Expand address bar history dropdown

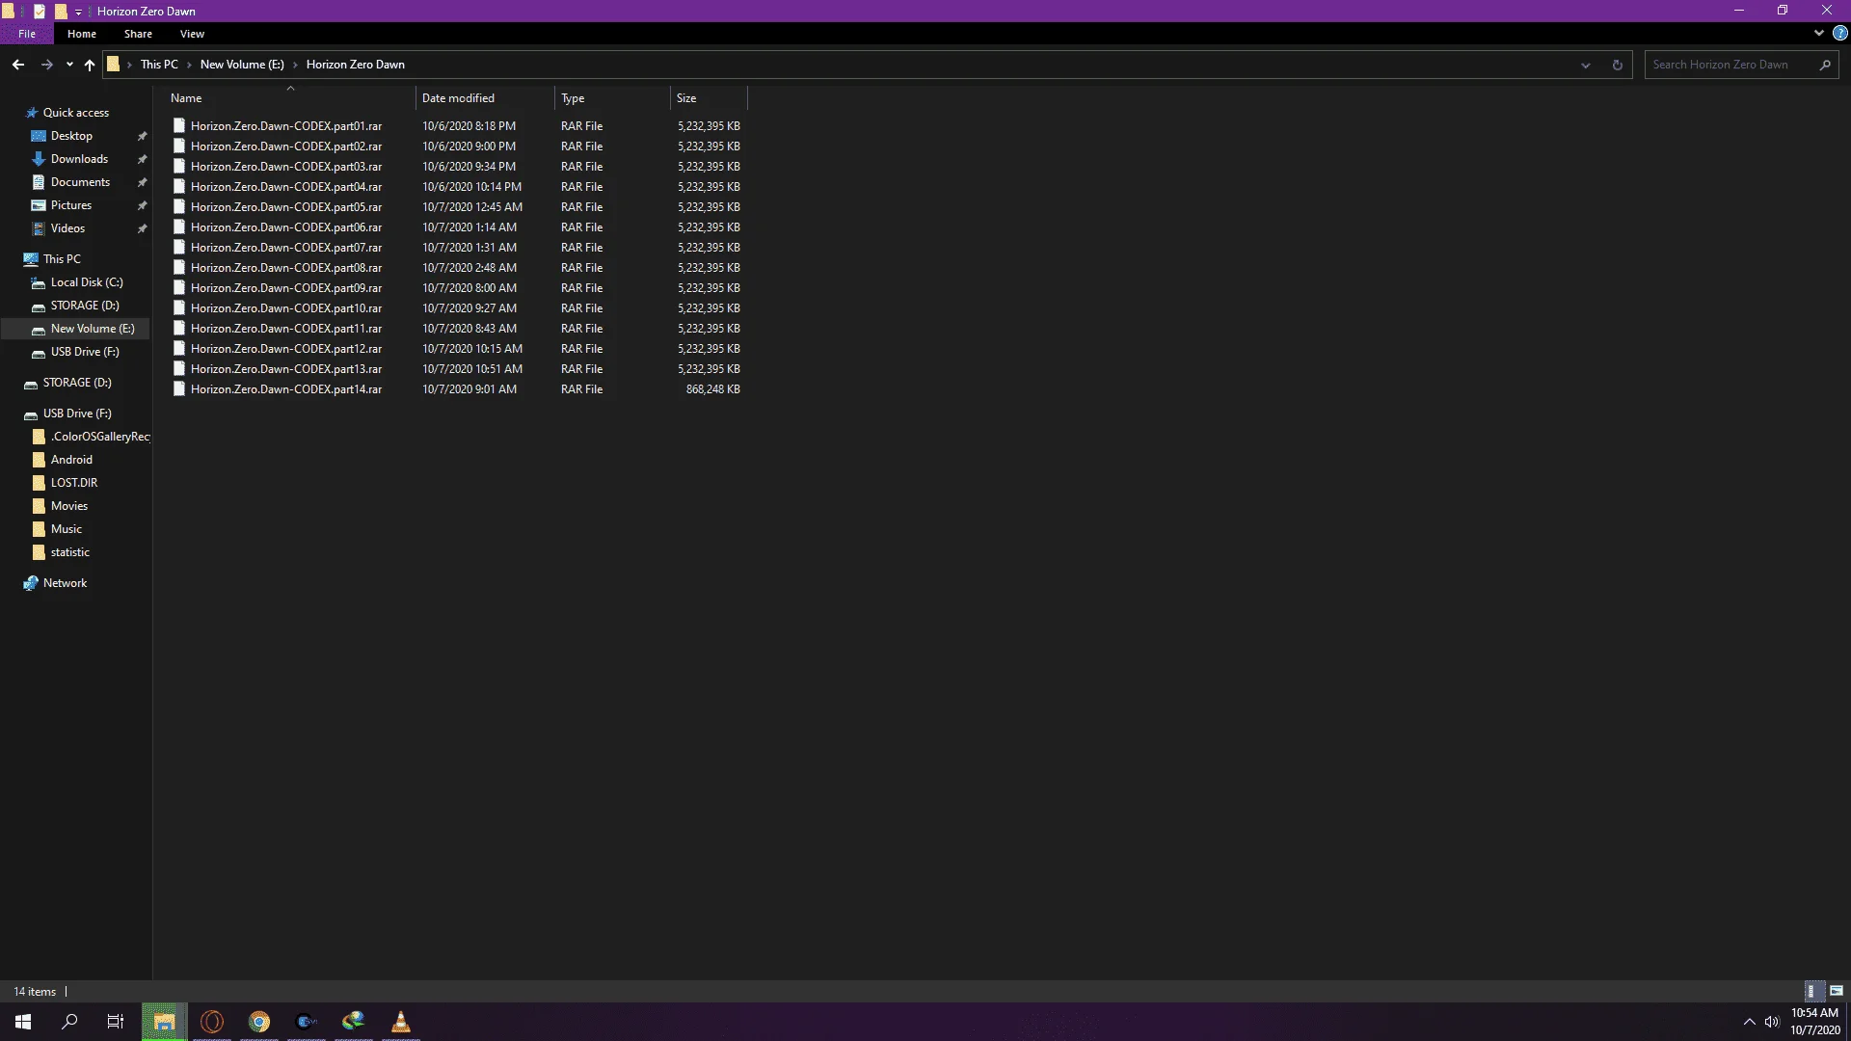click(1585, 65)
